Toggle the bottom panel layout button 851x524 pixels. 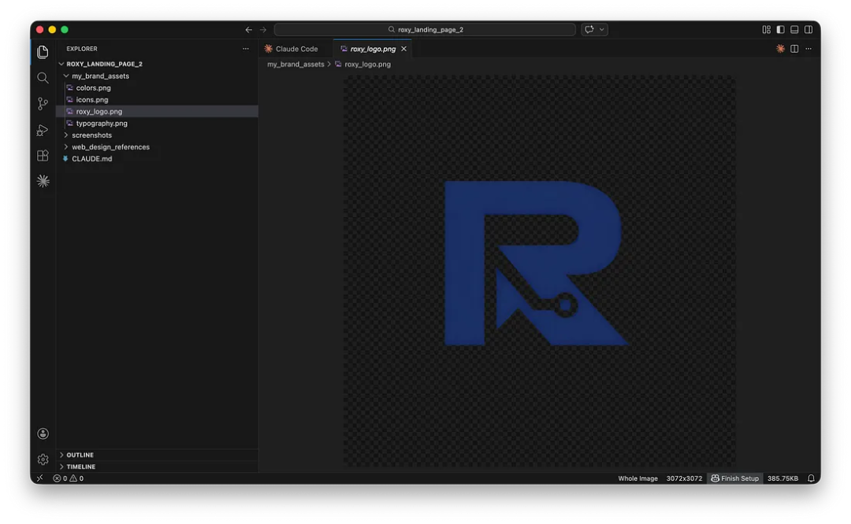(x=794, y=30)
